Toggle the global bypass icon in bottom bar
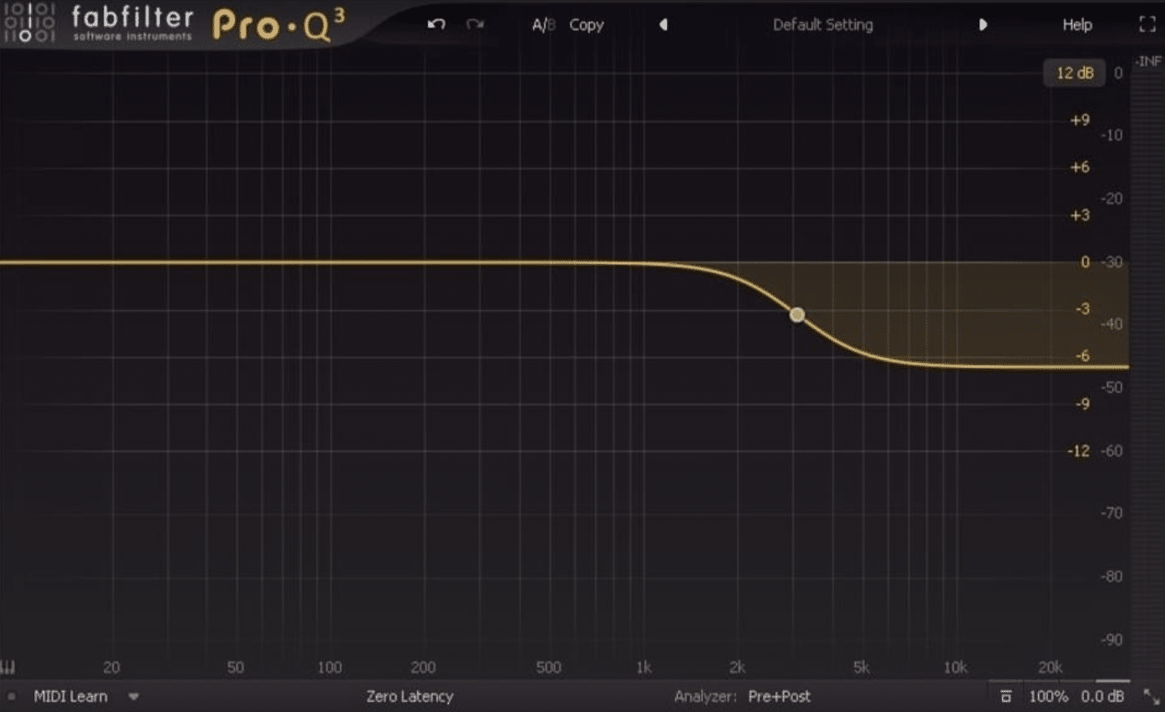Image resolution: width=1165 pixels, height=712 pixels. tap(1006, 696)
